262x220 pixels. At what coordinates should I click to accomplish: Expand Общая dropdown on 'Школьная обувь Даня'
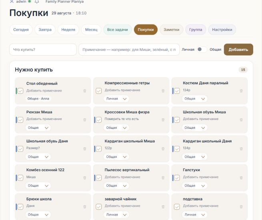click(x=38, y=157)
